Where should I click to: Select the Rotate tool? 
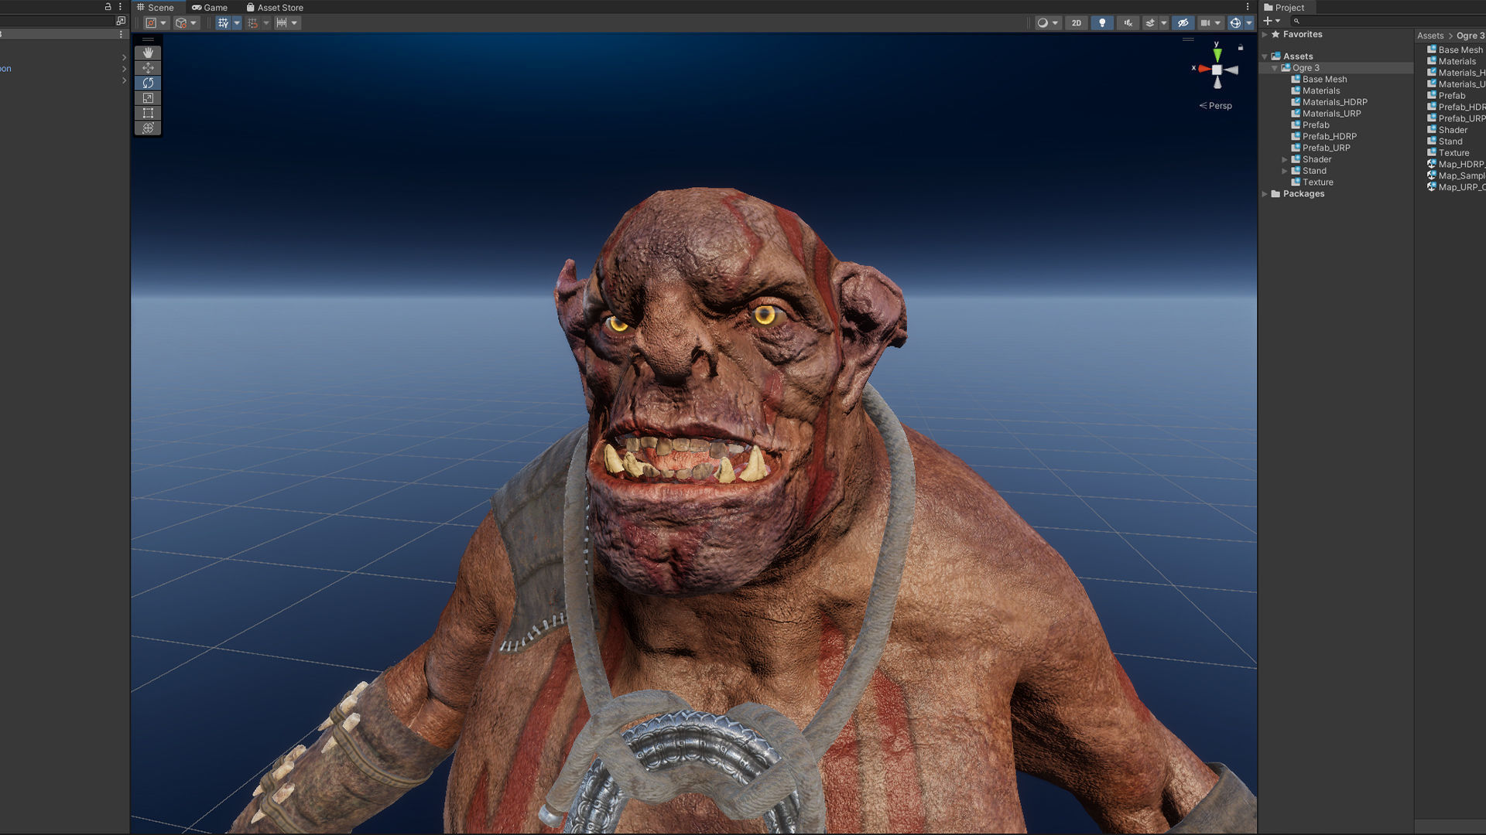click(x=148, y=83)
